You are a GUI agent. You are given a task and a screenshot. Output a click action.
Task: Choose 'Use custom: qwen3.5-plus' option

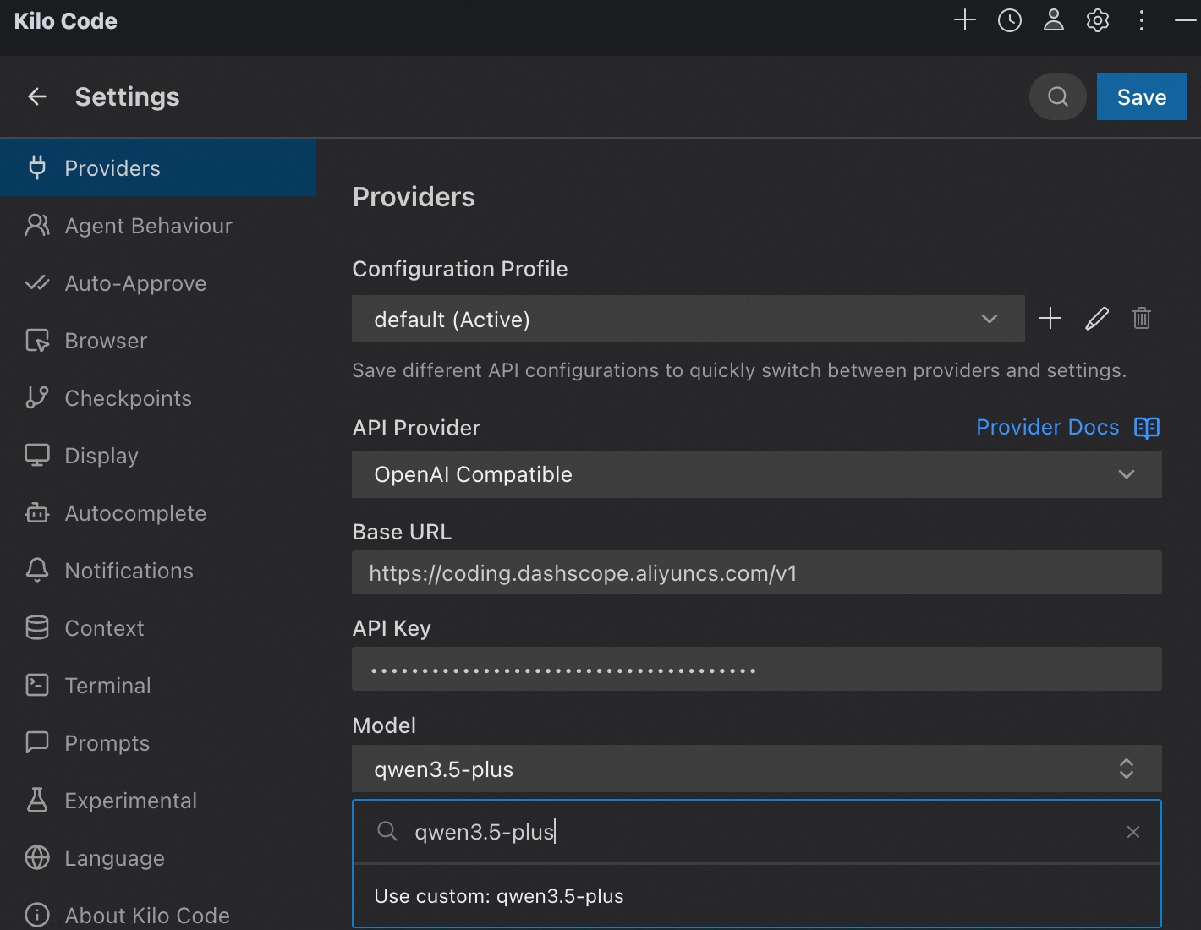499,896
